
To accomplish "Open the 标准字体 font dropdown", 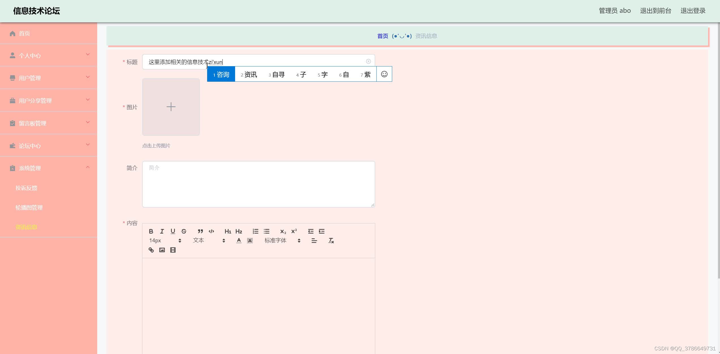I will (283, 241).
